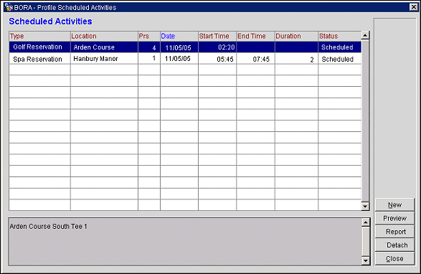Click the activities table vertical scrollbar track
Screen dimensions: 421x274
pyautogui.click(x=365, y=121)
